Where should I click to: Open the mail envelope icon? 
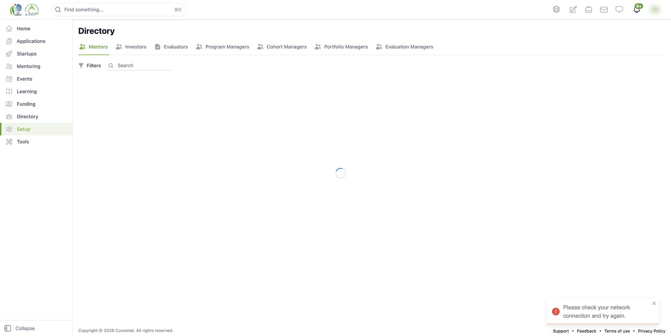pos(604,9)
